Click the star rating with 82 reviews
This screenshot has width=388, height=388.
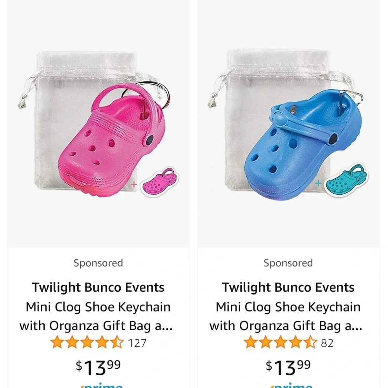point(281,343)
